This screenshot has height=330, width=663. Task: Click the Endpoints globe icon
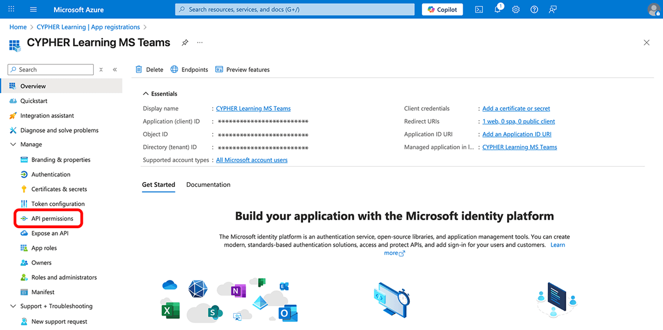coord(174,70)
